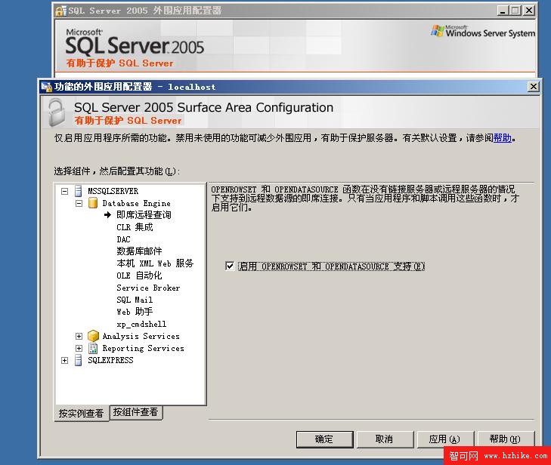The image size is (551, 465).
Task: Minimize the background SQL Server 2005 window
Action: (503, 11)
